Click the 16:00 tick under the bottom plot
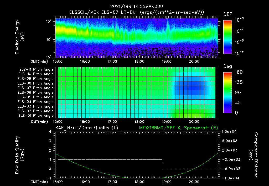 pyautogui.click(x=85, y=182)
